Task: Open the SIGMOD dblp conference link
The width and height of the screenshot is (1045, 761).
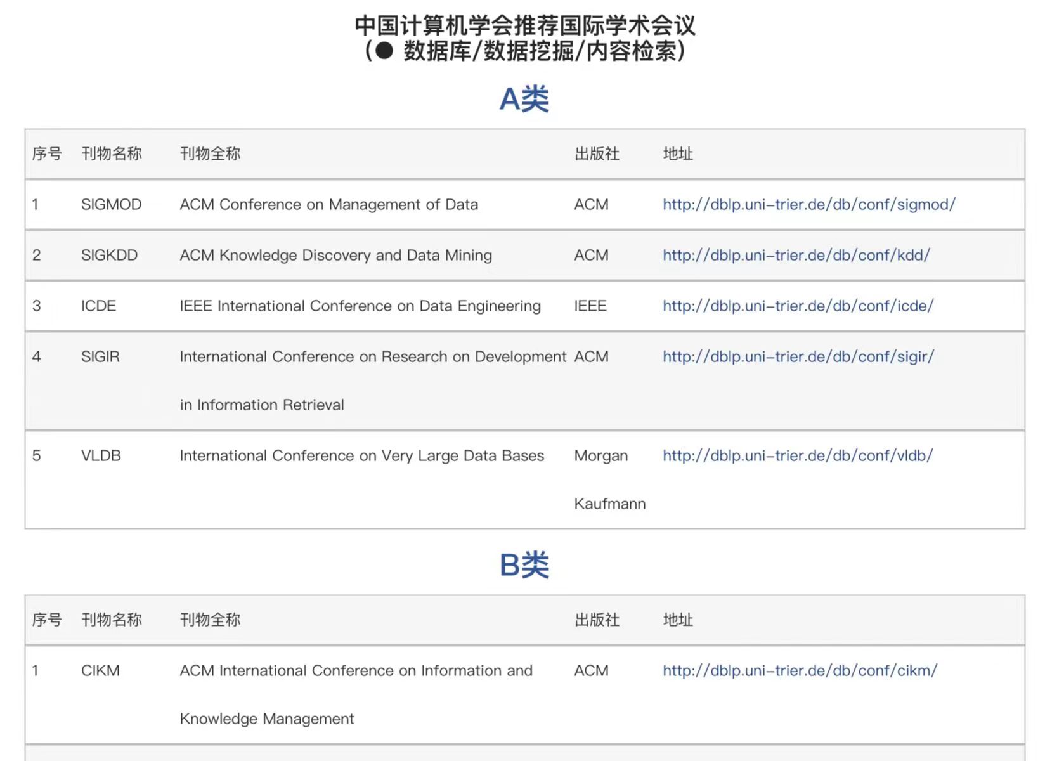Action: point(808,204)
